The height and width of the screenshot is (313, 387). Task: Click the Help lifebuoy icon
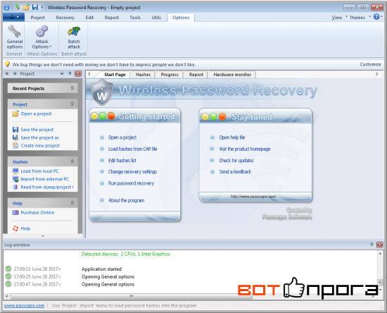point(15,228)
